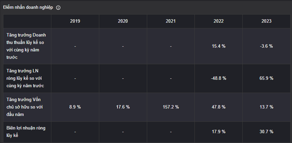Select the 17.6 % equity growth cell
The width and height of the screenshot is (292, 143).
coord(123,107)
